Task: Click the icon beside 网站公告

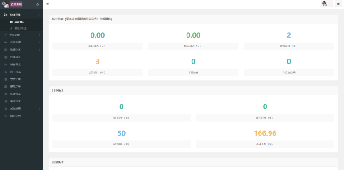Action: pyautogui.click(x=6, y=116)
